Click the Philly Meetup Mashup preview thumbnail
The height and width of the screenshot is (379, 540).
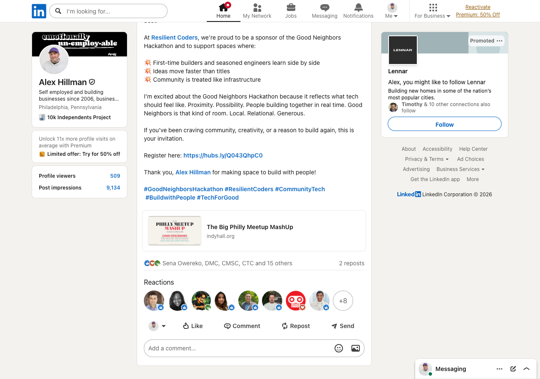pos(175,231)
